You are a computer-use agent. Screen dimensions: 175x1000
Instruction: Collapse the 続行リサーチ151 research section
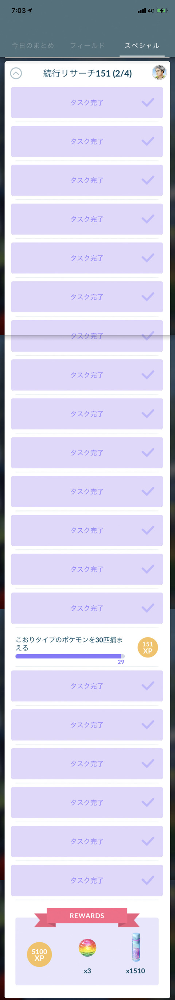16,73
